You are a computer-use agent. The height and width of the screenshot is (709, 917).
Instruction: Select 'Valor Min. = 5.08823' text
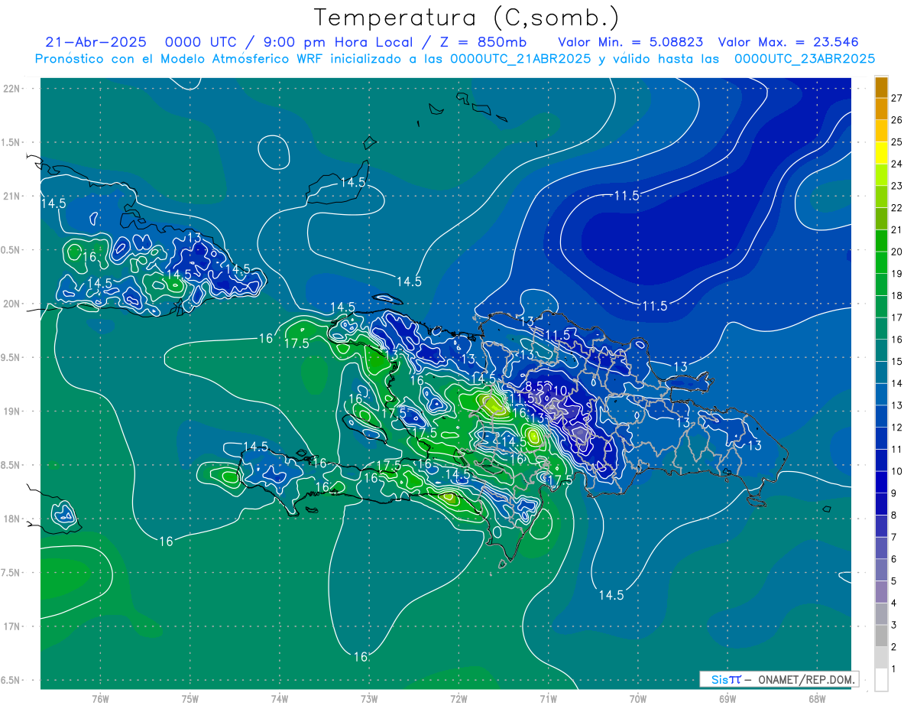[x=630, y=42]
